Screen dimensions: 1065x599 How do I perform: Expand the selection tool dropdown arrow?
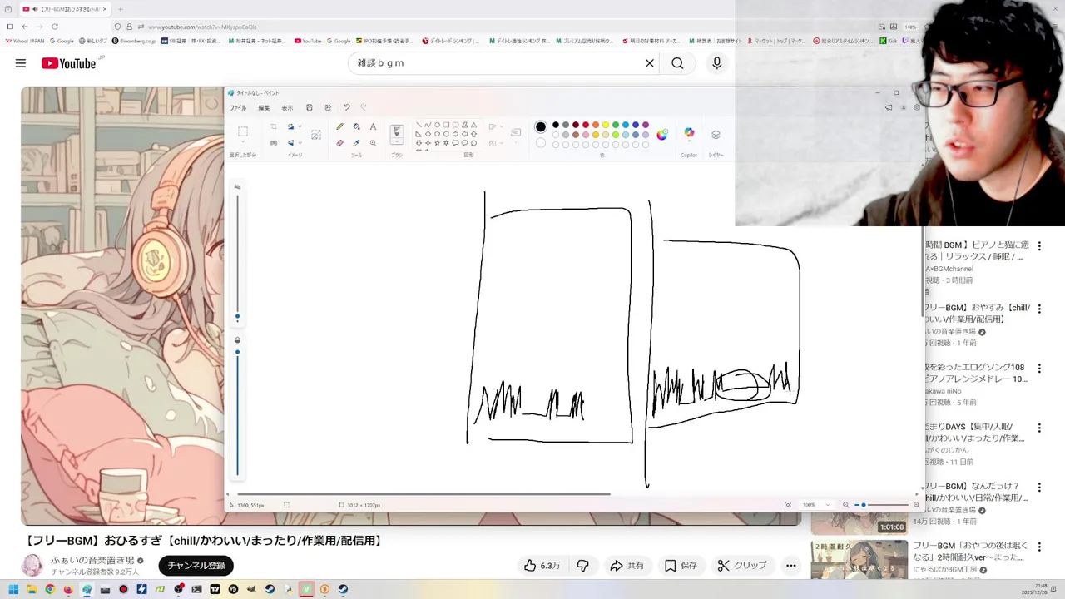243,141
